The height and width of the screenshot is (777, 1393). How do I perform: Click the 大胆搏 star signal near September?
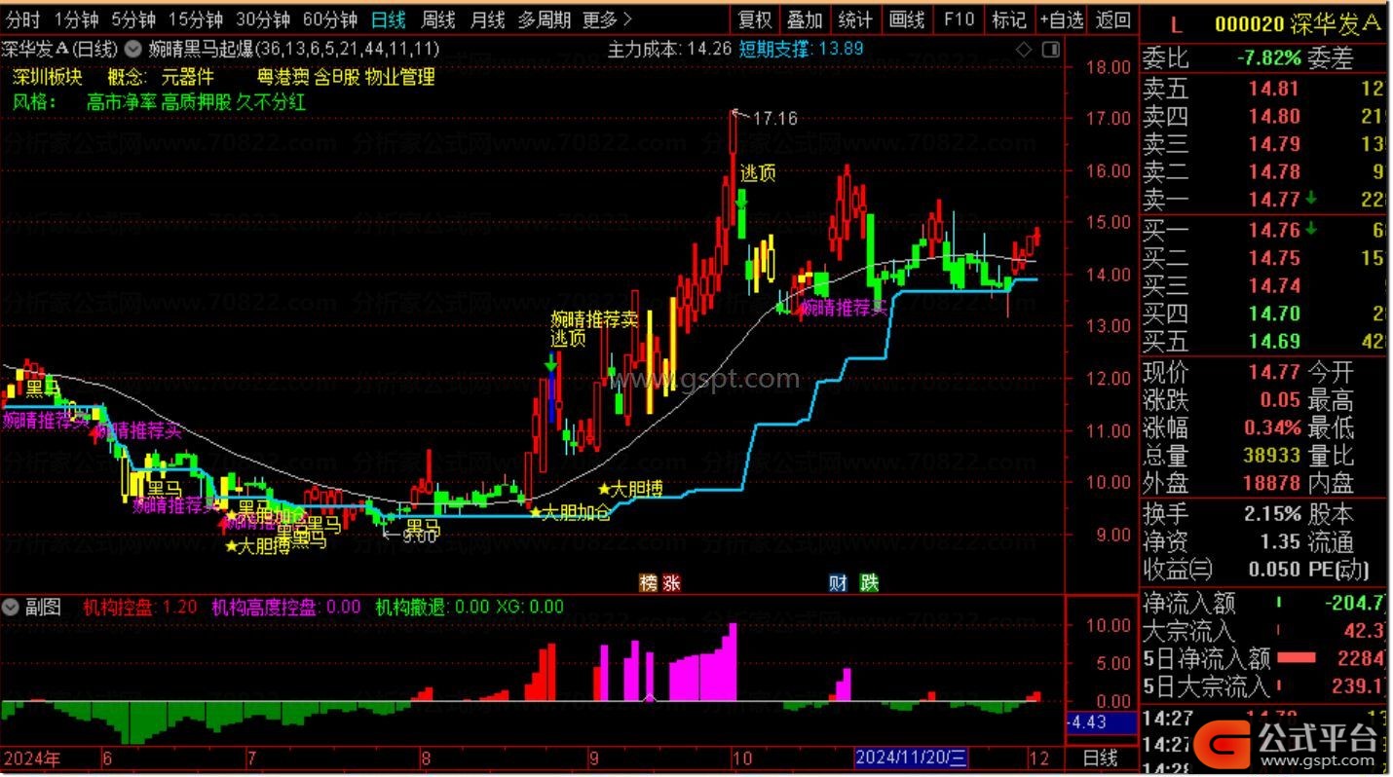[x=630, y=488]
